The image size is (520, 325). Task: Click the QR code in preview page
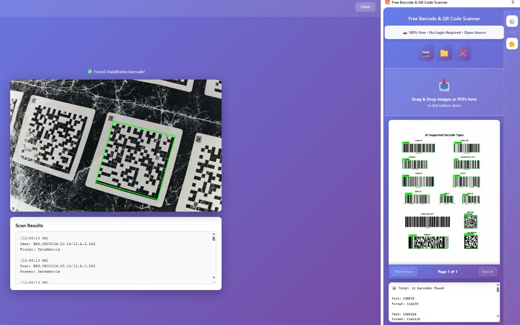coord(471,221)
